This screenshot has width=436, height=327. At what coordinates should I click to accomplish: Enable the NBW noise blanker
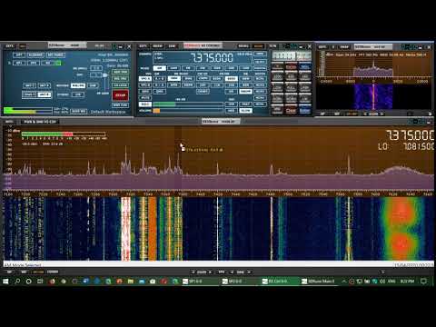pyautogui.click(x=245, y=79)
